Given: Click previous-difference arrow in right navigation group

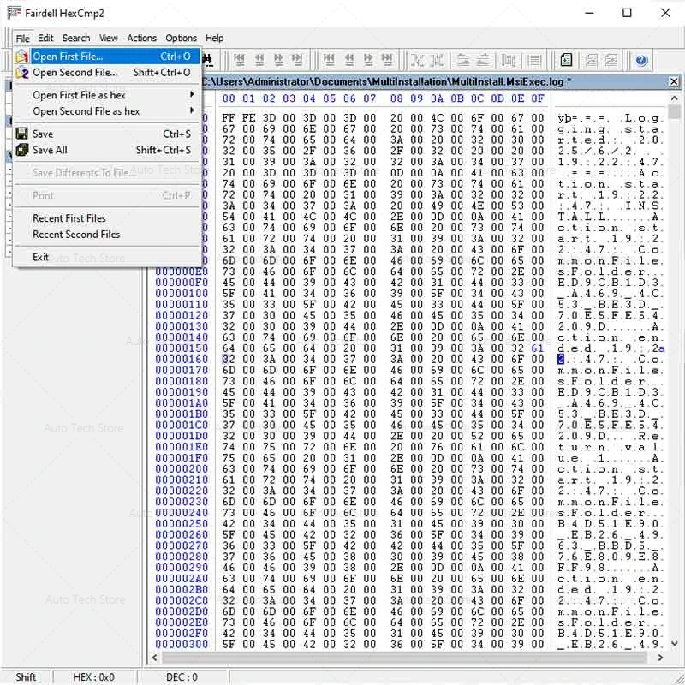Looking at the screenshot, I should click(x=348, y=60).
